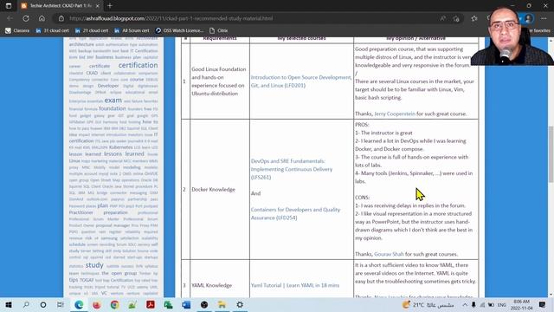Open the All Scrum cert bookmark
The width and height of the screenshot is (554, 312).
click(x=132, y=30)
